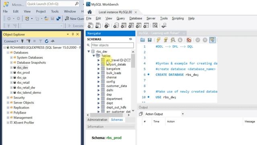Click the copy icon next to Action Output

point(141,114)
